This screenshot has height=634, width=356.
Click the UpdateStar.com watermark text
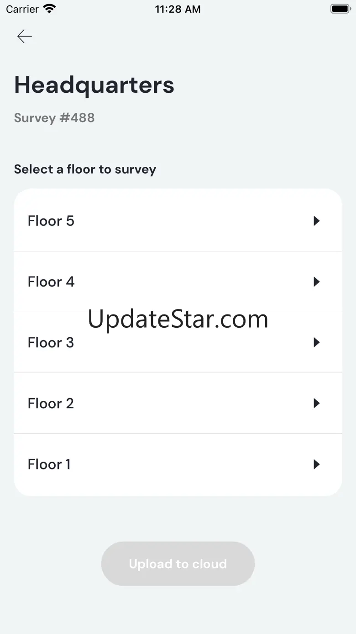click(x=178, y=319)
